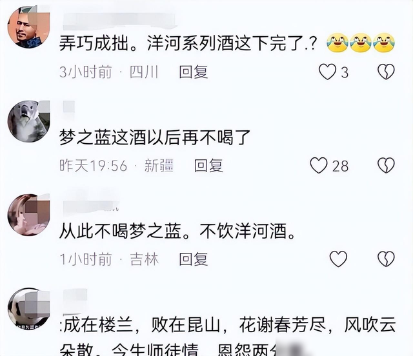Reply to the 四川 comment via 回复
The height and width of the screenshot is (356, 413).
(194, 72)
